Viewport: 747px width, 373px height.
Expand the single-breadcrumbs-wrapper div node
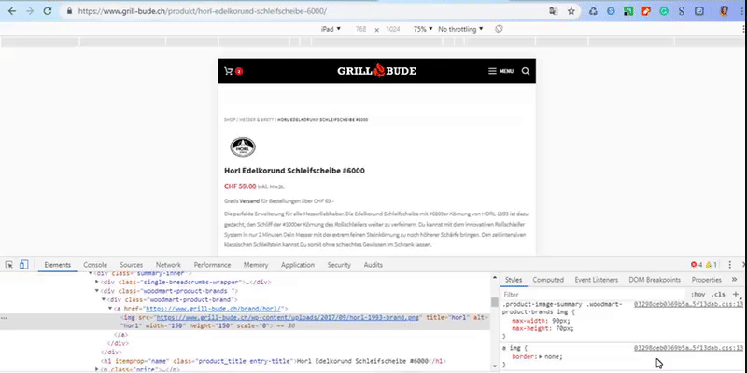pos(97,282)
